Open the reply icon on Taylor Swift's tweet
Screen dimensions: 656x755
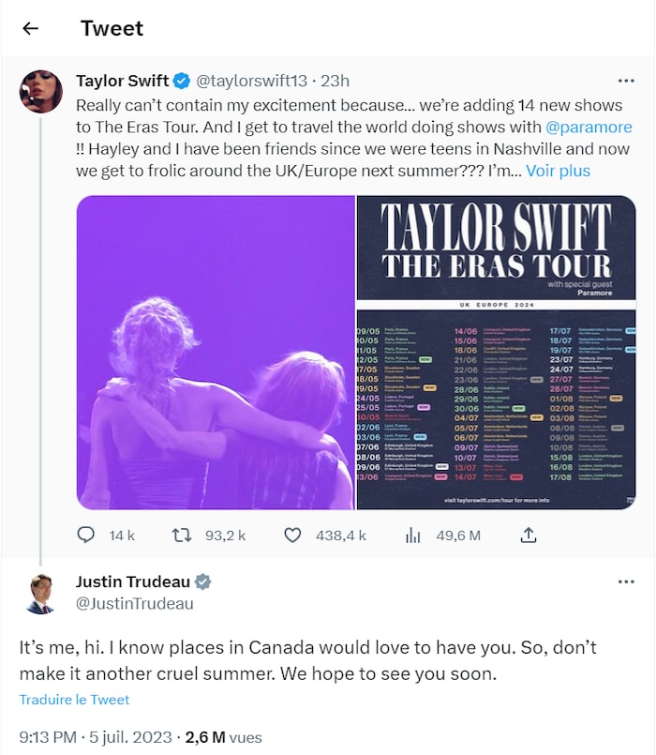point(88,534)
